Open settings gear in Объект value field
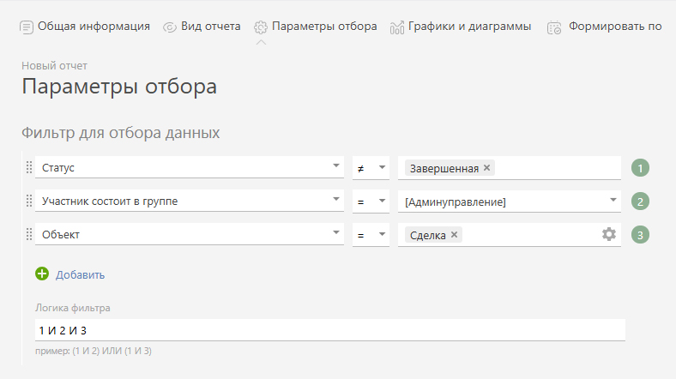 point(609,234)
